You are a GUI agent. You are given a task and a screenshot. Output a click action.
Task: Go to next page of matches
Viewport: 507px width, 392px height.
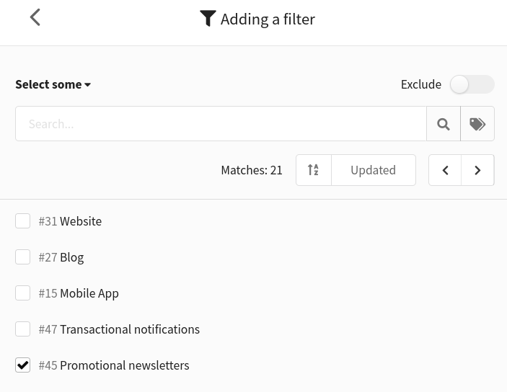coord(477,170)
